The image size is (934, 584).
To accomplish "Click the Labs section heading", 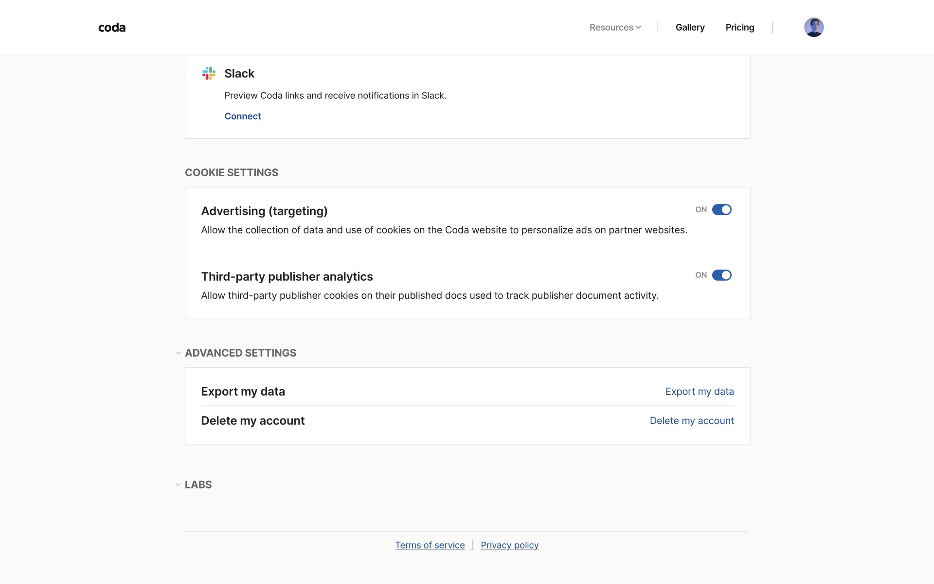I will tap(198, 485).
